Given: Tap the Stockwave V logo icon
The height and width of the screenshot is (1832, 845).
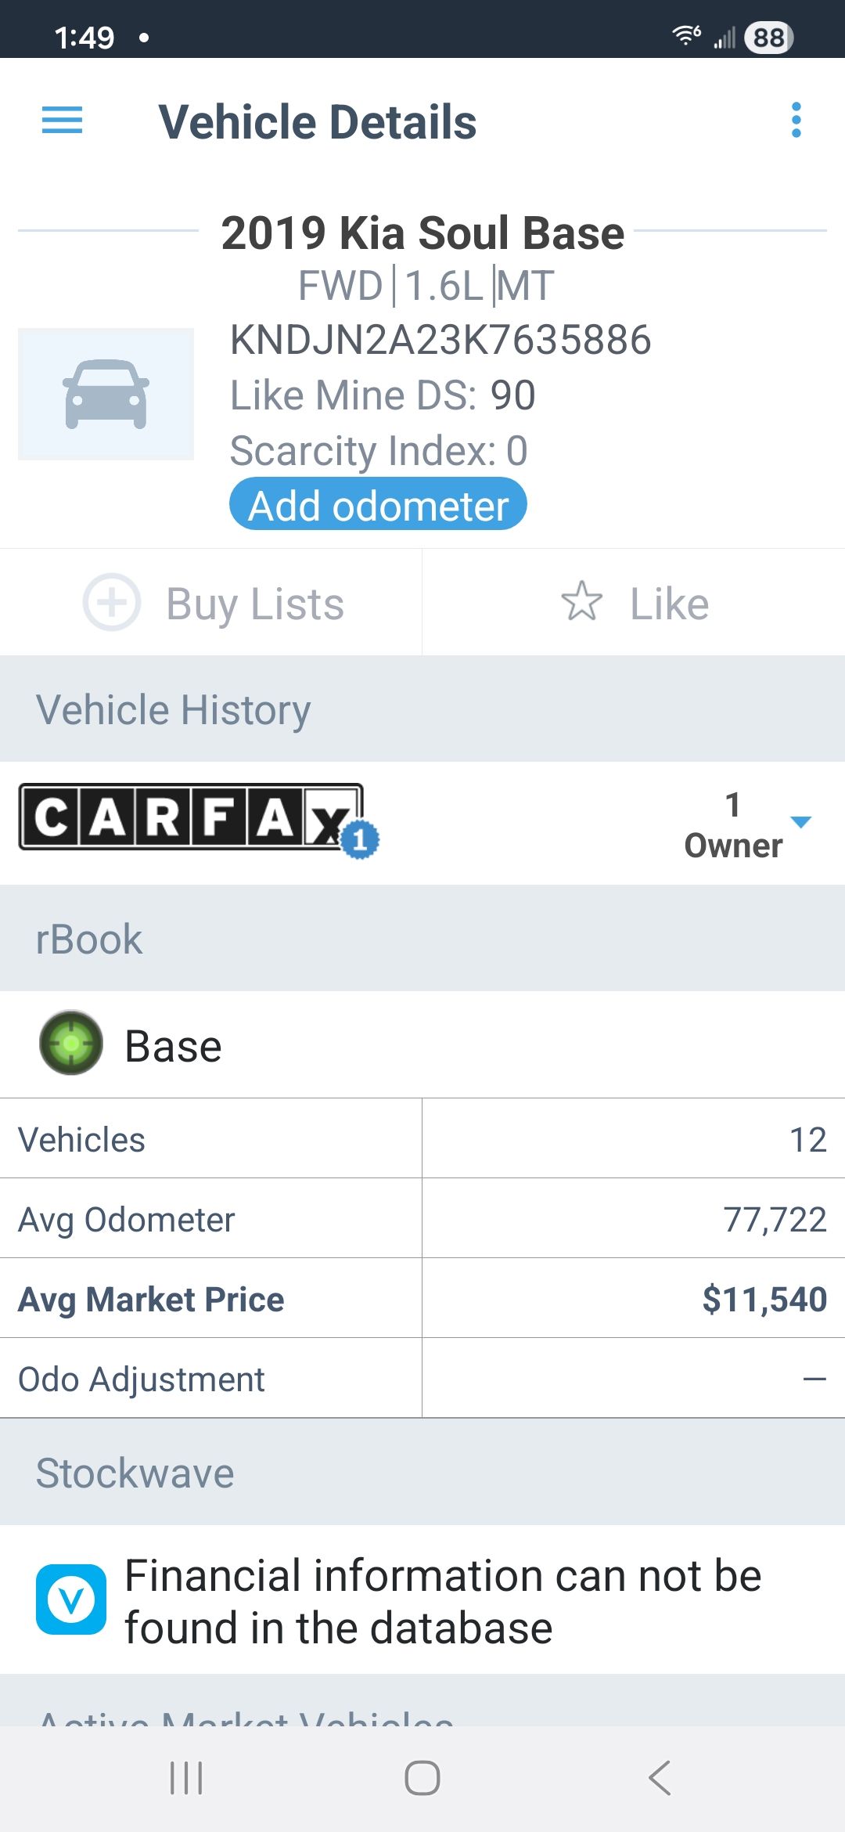Looking at the screenshot, I should pyautogui.click(x=71, y=1599).
